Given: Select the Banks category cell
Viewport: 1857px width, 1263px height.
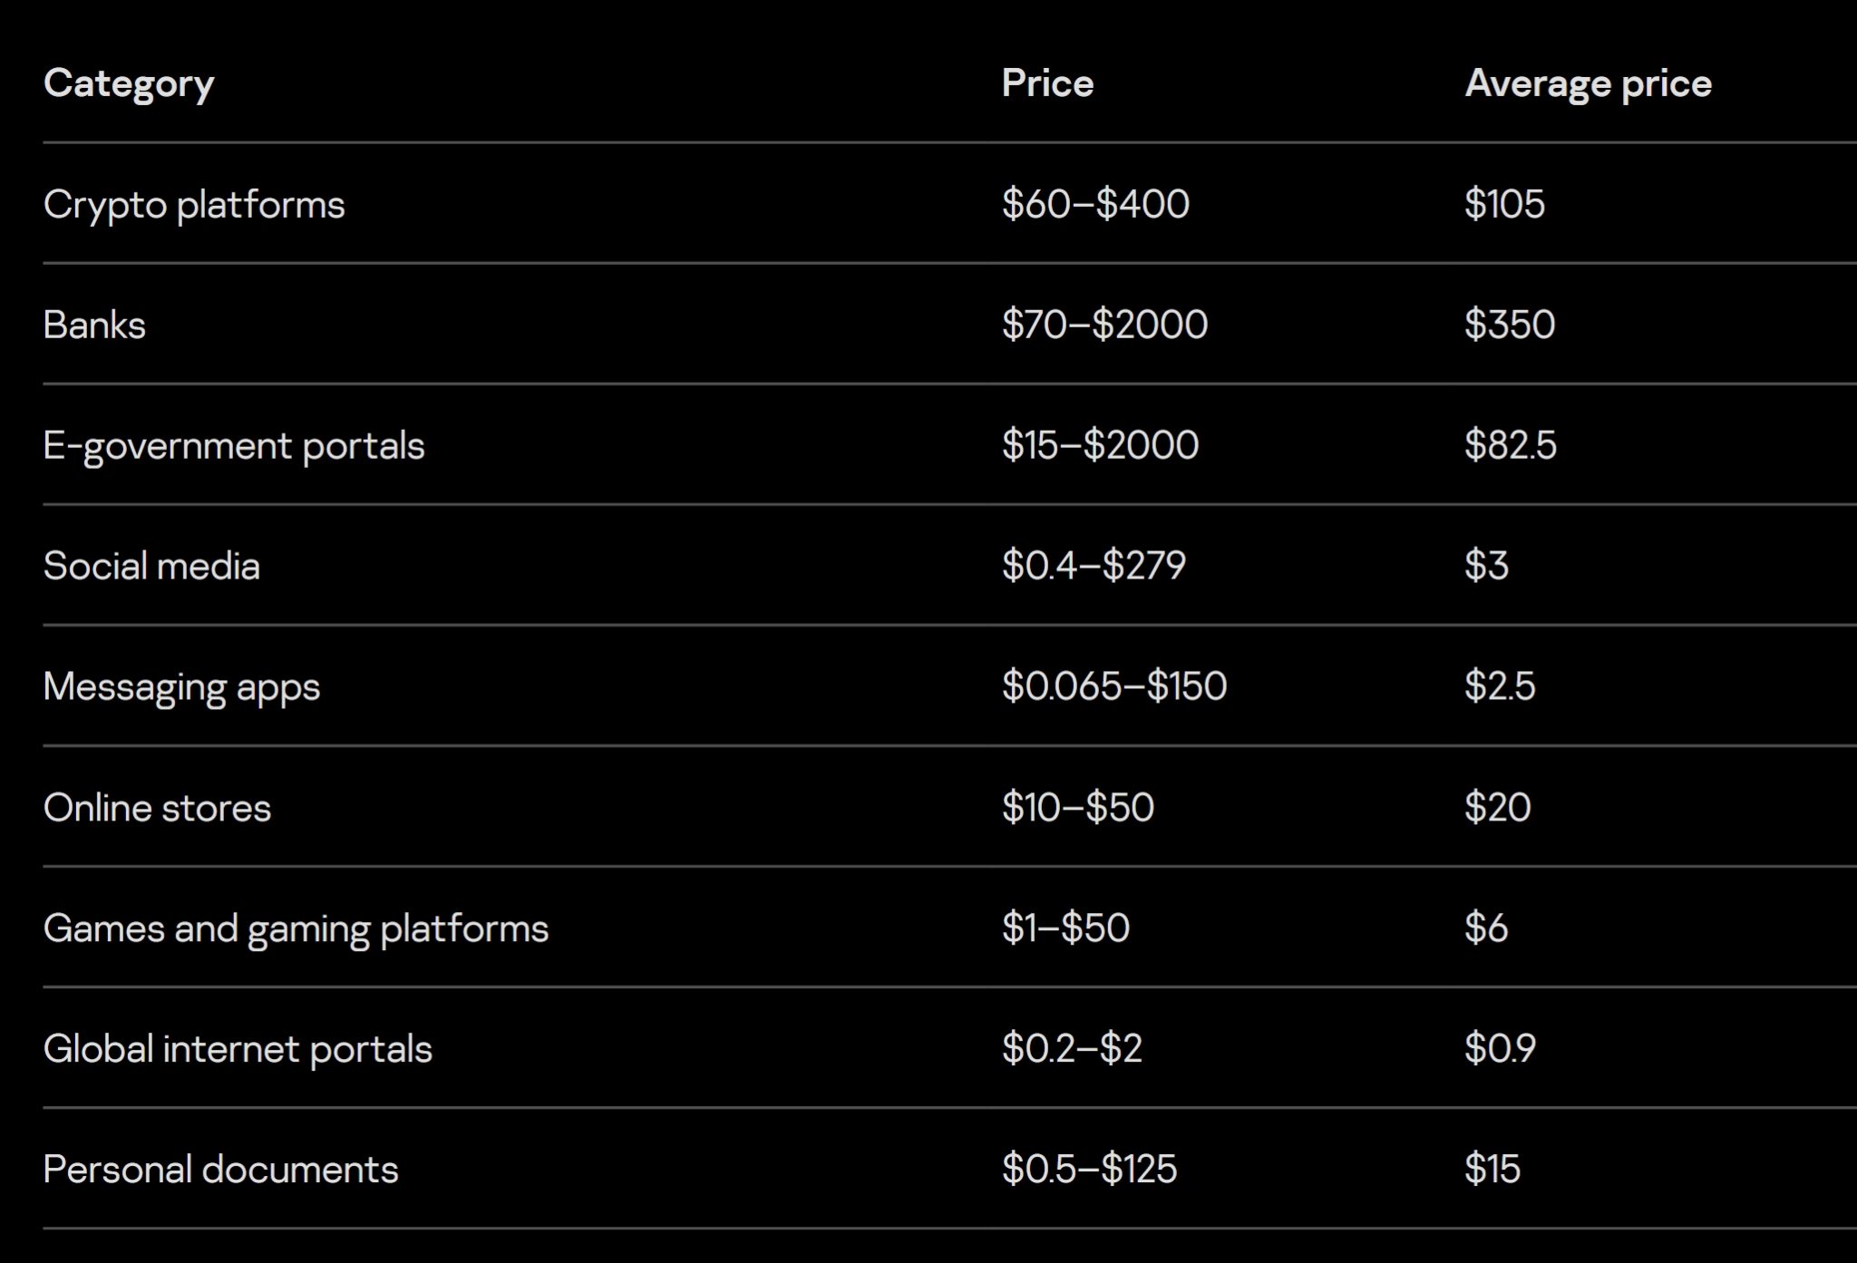Looking at the screenshot, I should click(x=94, y=325).
